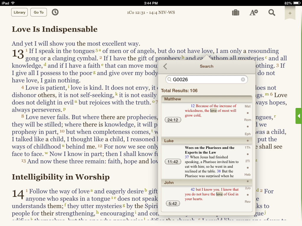Open the Library
302x226 pixels.
(19, 12)
